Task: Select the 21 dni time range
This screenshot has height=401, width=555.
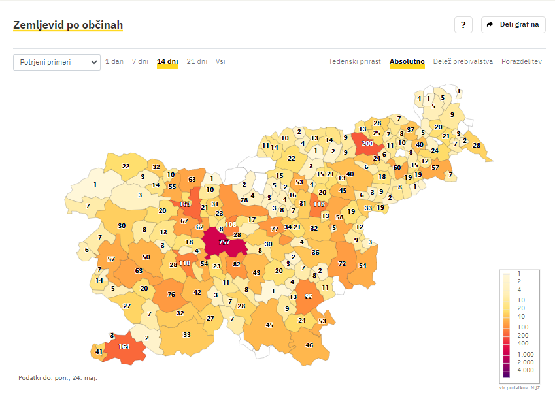Action: (x=197, y=62)
